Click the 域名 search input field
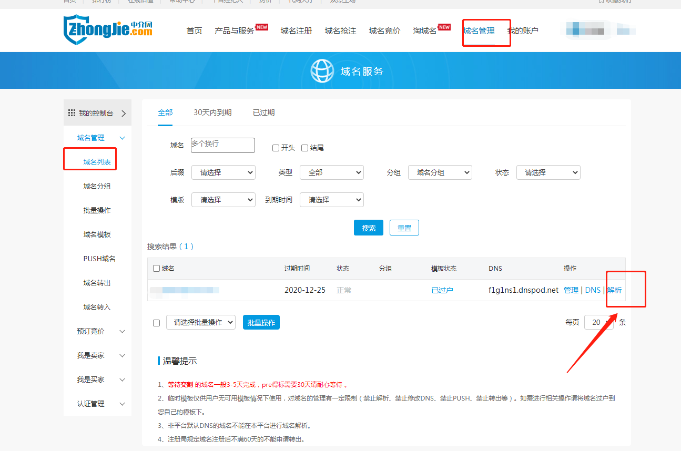Viewport: 681px width, 451px height. click(223, 145)
